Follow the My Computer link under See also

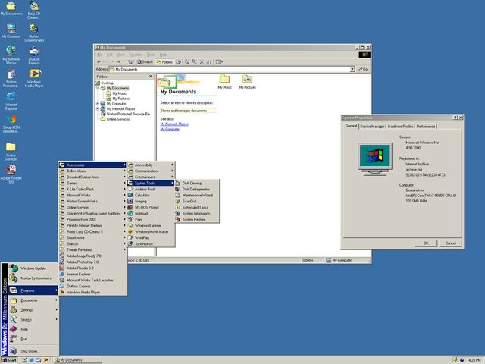pyautogui.click(x=170, y=130)
